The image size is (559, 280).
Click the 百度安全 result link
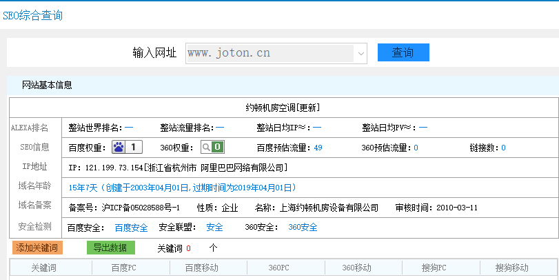click(131, 228)
